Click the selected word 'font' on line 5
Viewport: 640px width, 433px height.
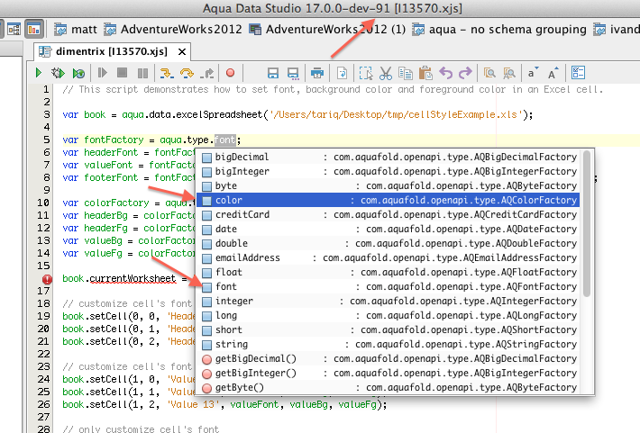point(224,140)
